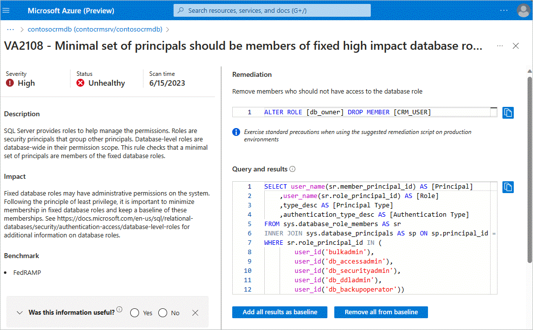Click the user account avatar
This screenshot has width=533, height=330.
[523, 10]
